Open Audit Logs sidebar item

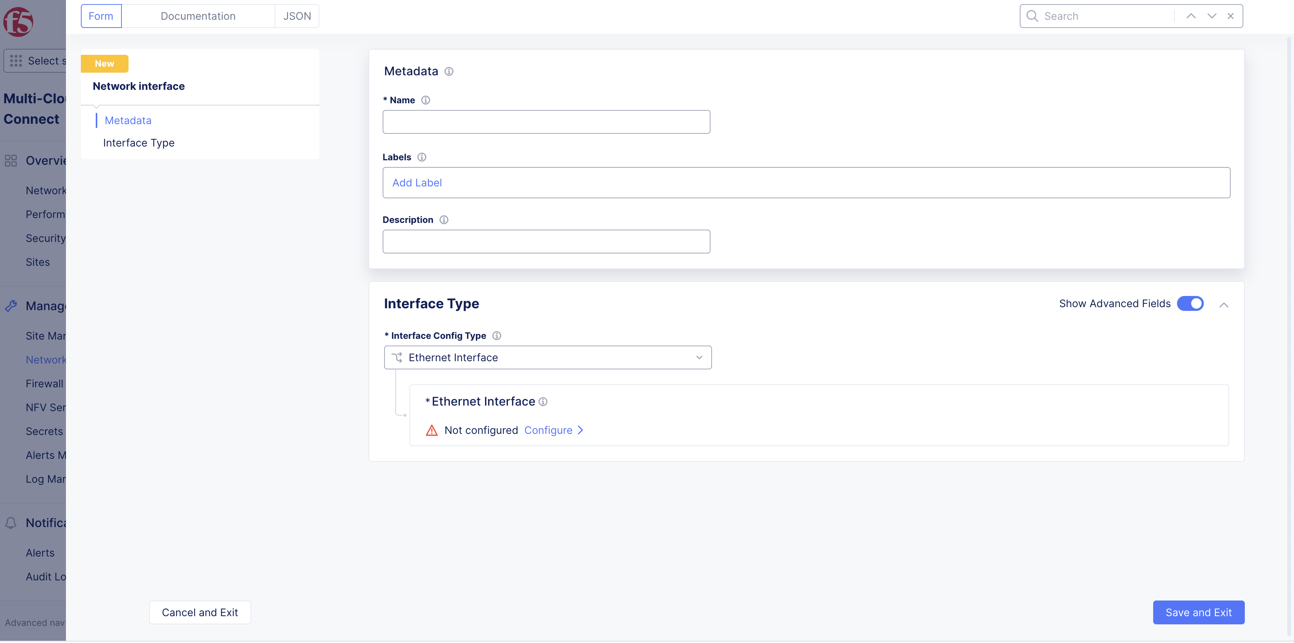46,577
